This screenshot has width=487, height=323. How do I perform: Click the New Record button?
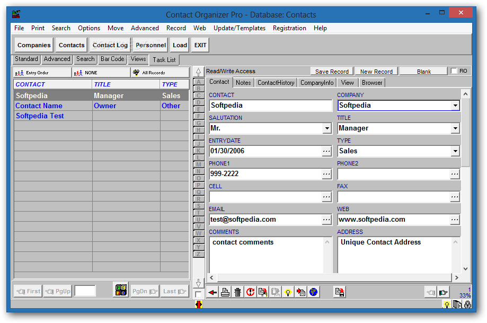tap(376, 72)
